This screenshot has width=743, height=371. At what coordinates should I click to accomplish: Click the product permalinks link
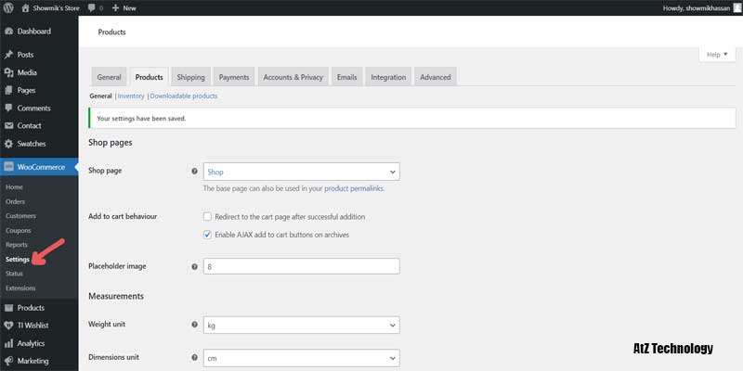tap(353, 188)
